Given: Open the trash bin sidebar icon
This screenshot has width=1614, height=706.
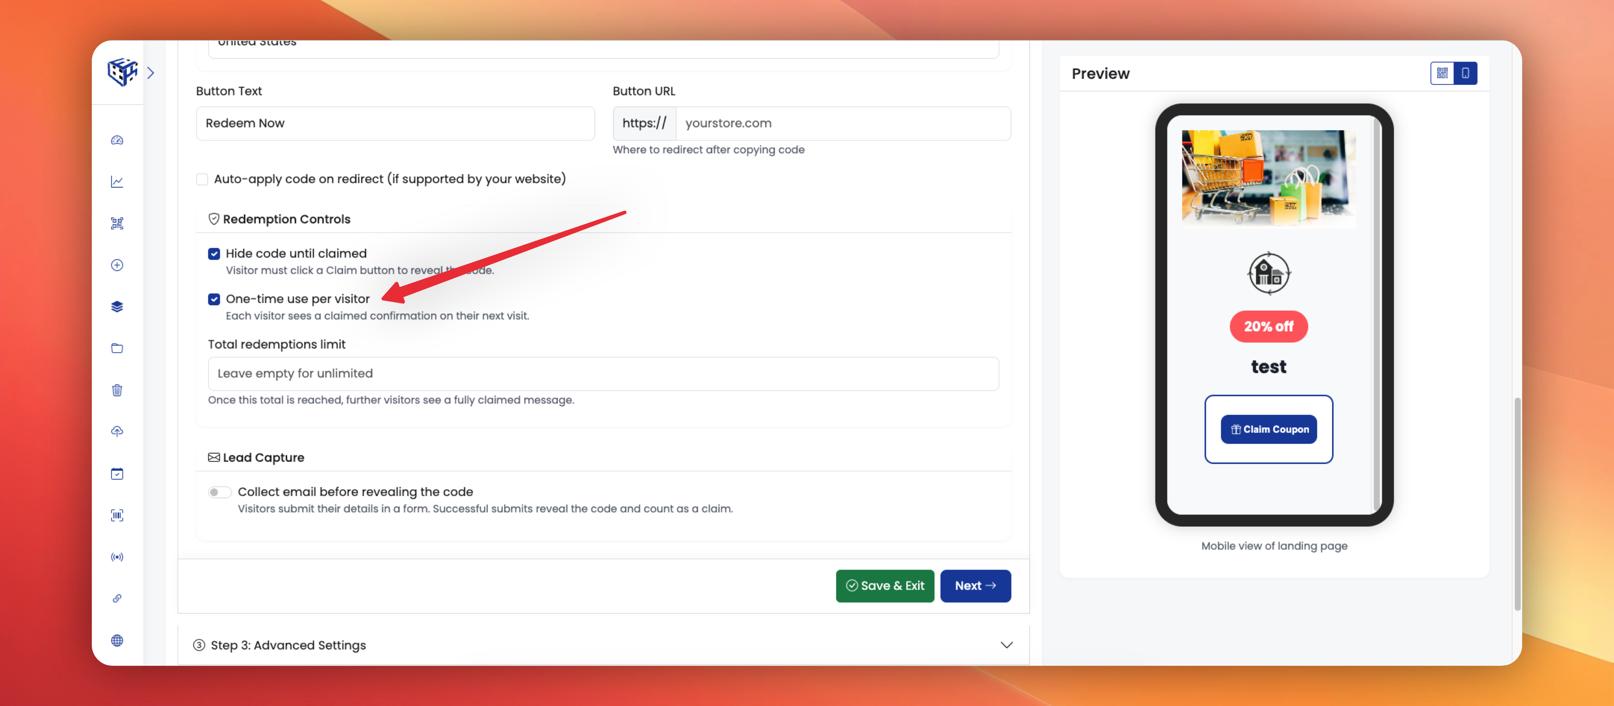Looking at the screenshot, I should [x=117, y=390].
